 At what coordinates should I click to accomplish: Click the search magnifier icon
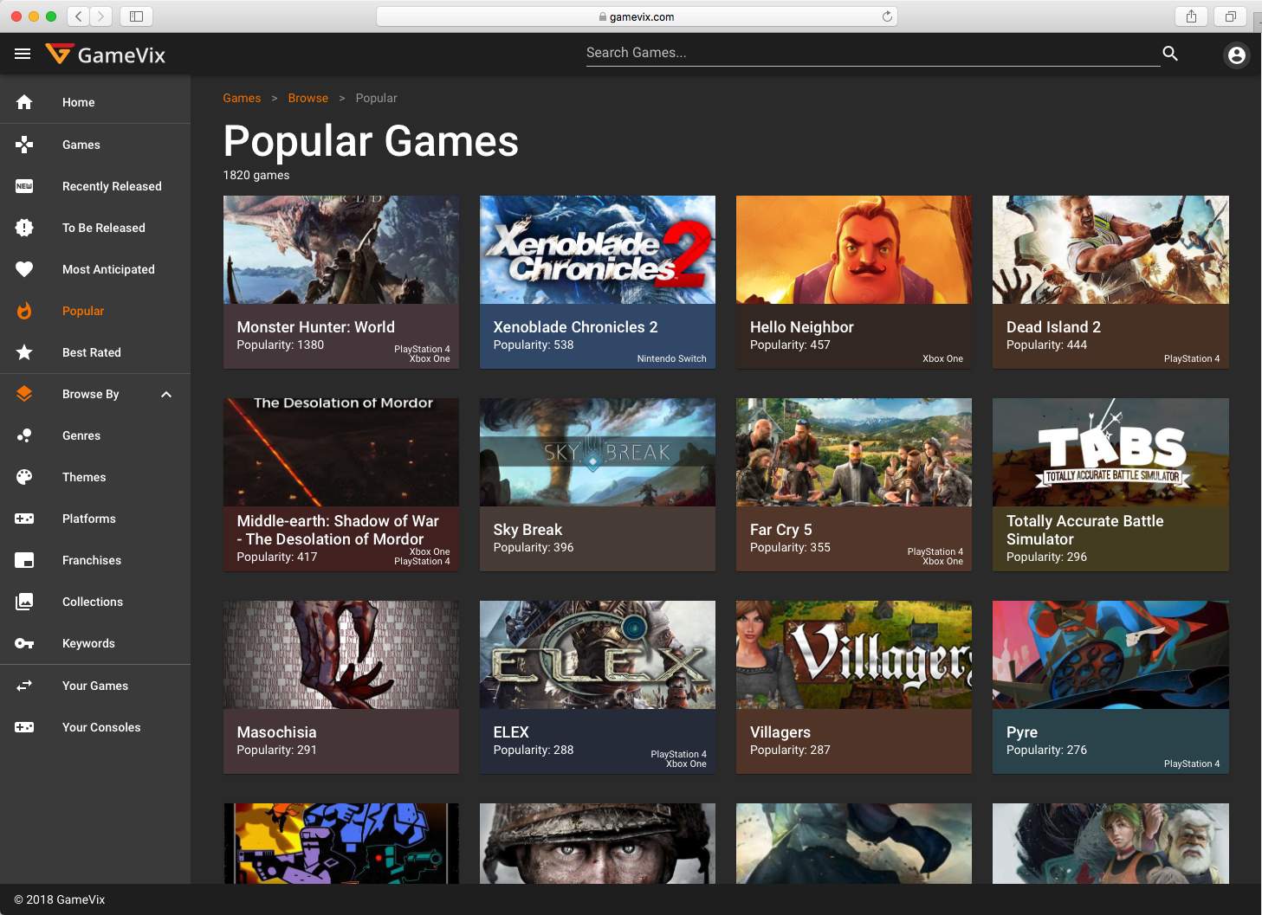[x=1170, y=54]
